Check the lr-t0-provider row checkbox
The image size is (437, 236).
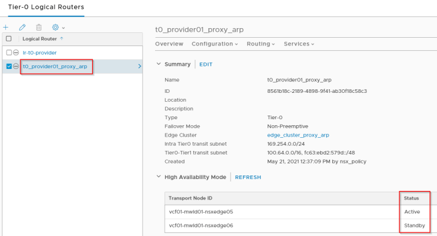point(9,53)
